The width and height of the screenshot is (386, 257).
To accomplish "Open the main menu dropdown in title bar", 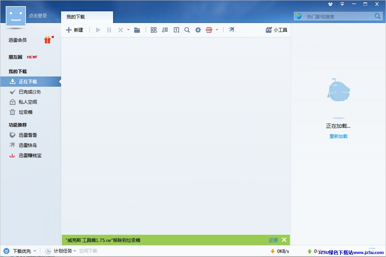I will (x=342, y=4).
